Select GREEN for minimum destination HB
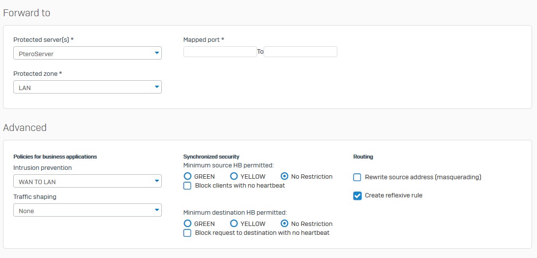 click(187, 224)
